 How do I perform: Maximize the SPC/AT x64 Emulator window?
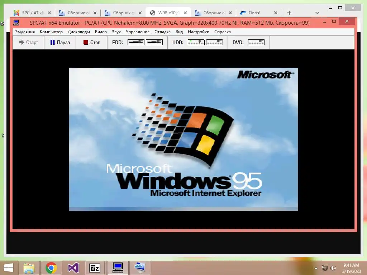point(334,21)
